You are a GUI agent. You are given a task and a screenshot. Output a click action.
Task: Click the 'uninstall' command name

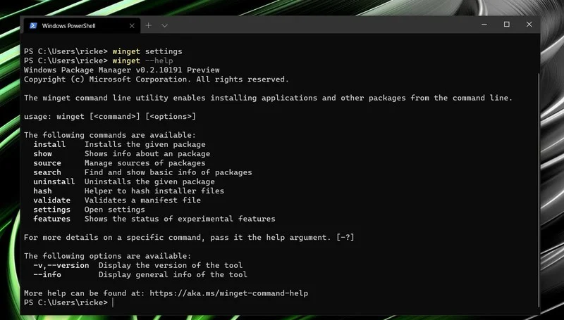54,181
